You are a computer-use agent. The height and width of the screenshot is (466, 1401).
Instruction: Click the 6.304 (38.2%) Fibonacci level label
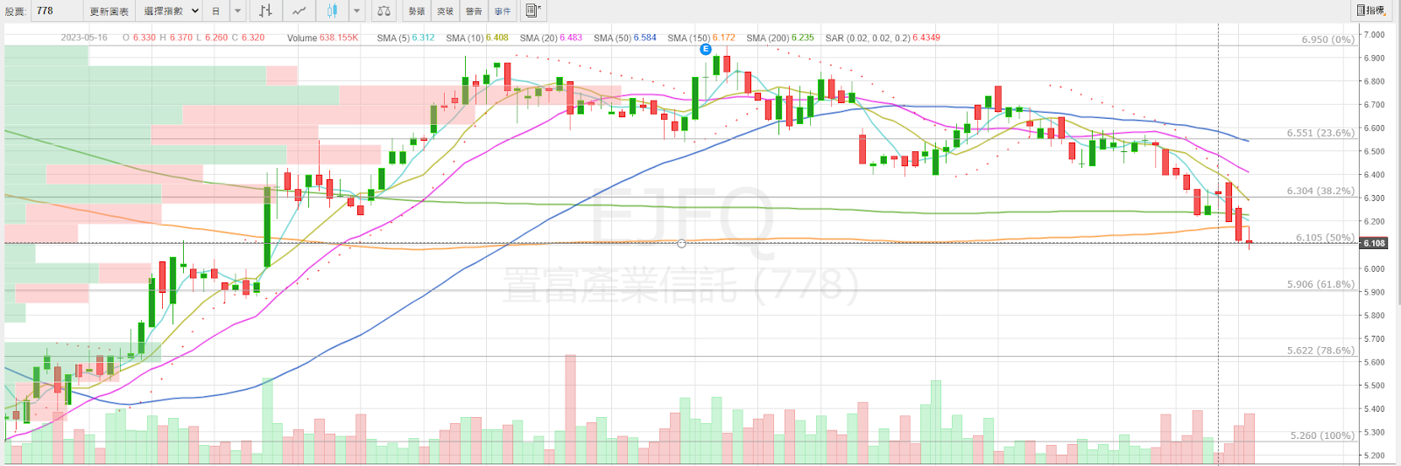1320,191
